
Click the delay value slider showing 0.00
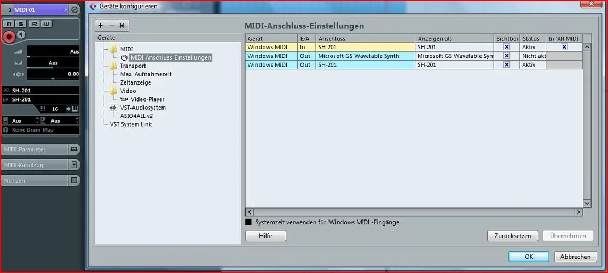click(x=53, y=74)
